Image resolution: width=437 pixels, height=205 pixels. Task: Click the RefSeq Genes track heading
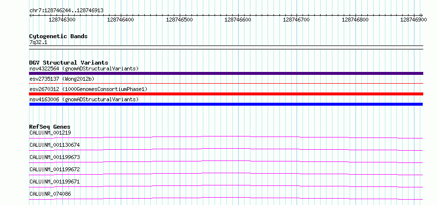point(50,127)
